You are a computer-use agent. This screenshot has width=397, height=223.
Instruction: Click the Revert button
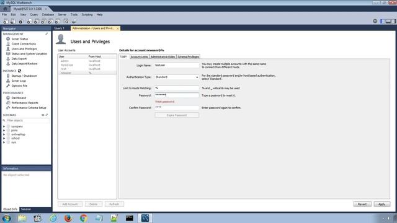[x=362, y=204]
